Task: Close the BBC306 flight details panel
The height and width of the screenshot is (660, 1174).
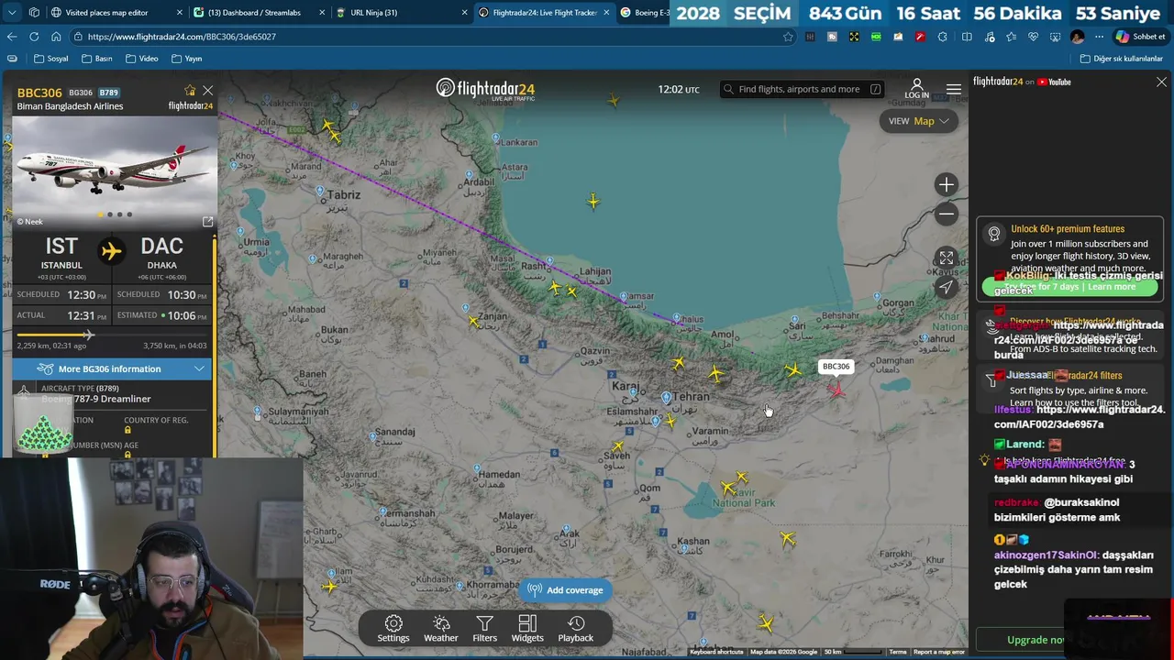Action: pos(208,91)
